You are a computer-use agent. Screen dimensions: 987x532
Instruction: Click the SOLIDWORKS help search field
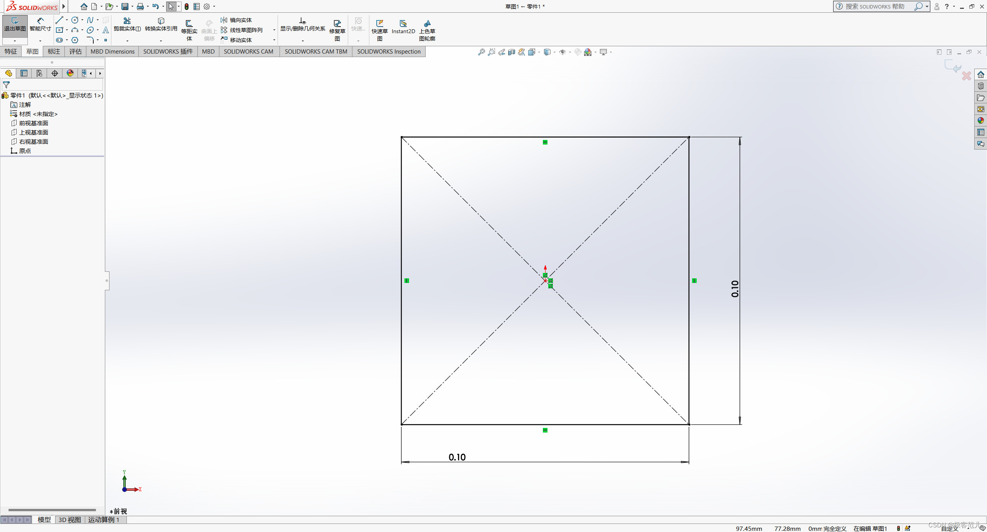click(875, 7)
